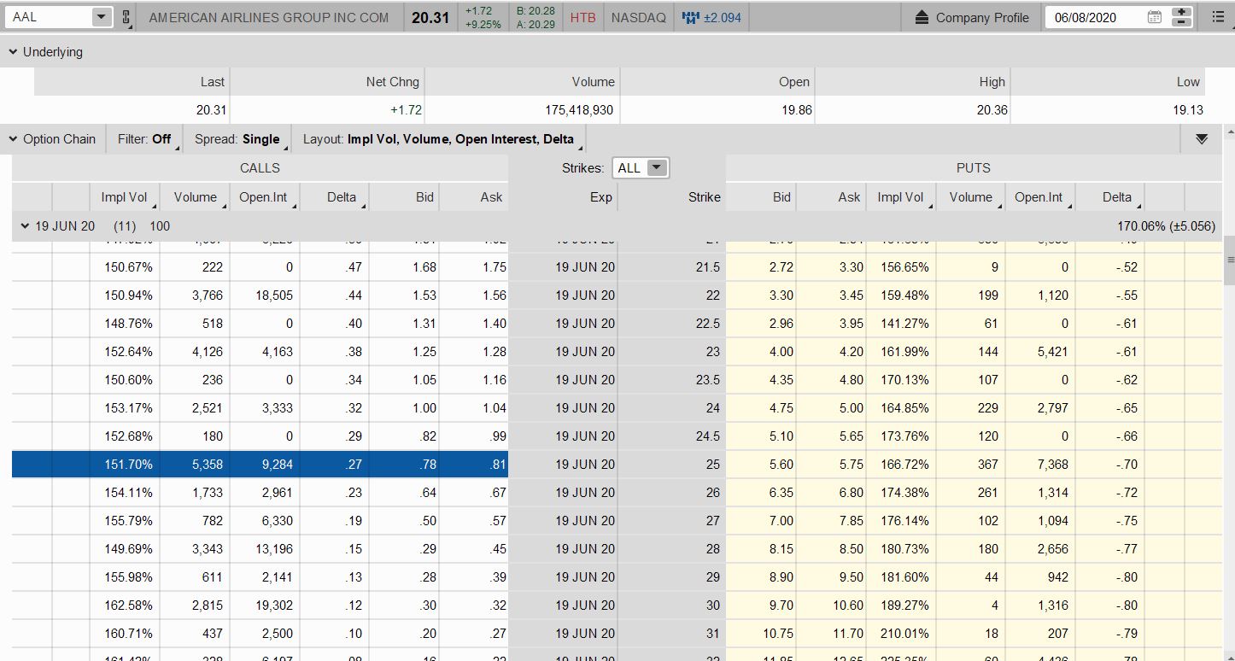Click the date input field showing 06/08/2020
1235x661 pixels.
[x=1096, y=17]
